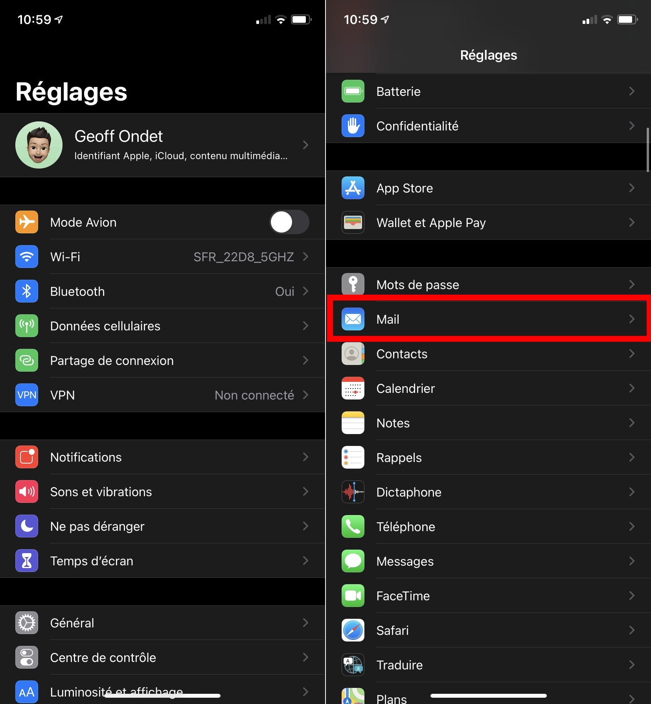Viewport: 651px width, 704px height.
Task: Open Ne pas déranger settings
Action: click(x=162, y=526)
